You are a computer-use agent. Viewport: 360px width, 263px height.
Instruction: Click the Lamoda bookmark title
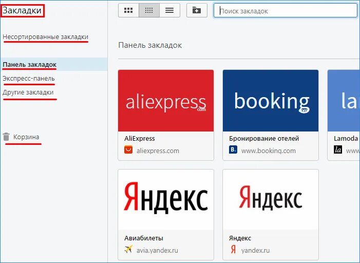tap(346, 139)
